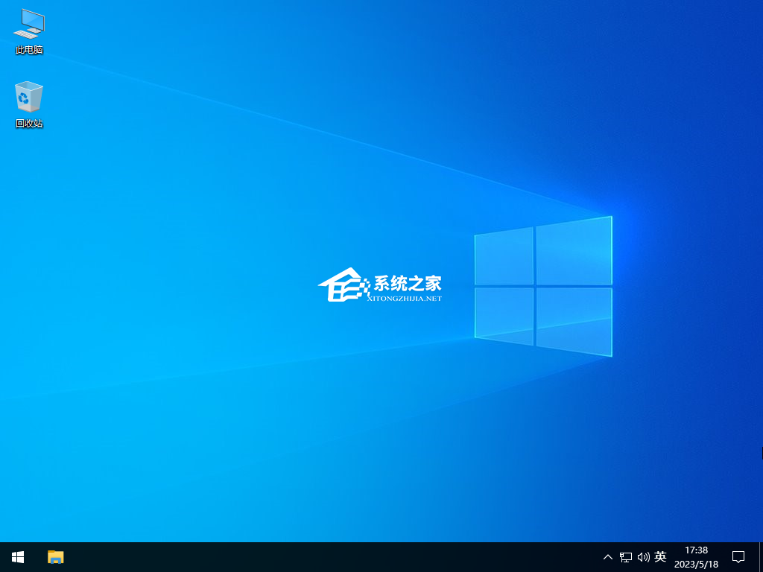Launch File Explorer from the taskbar
The image size is (763, 572).
(56, 556)
